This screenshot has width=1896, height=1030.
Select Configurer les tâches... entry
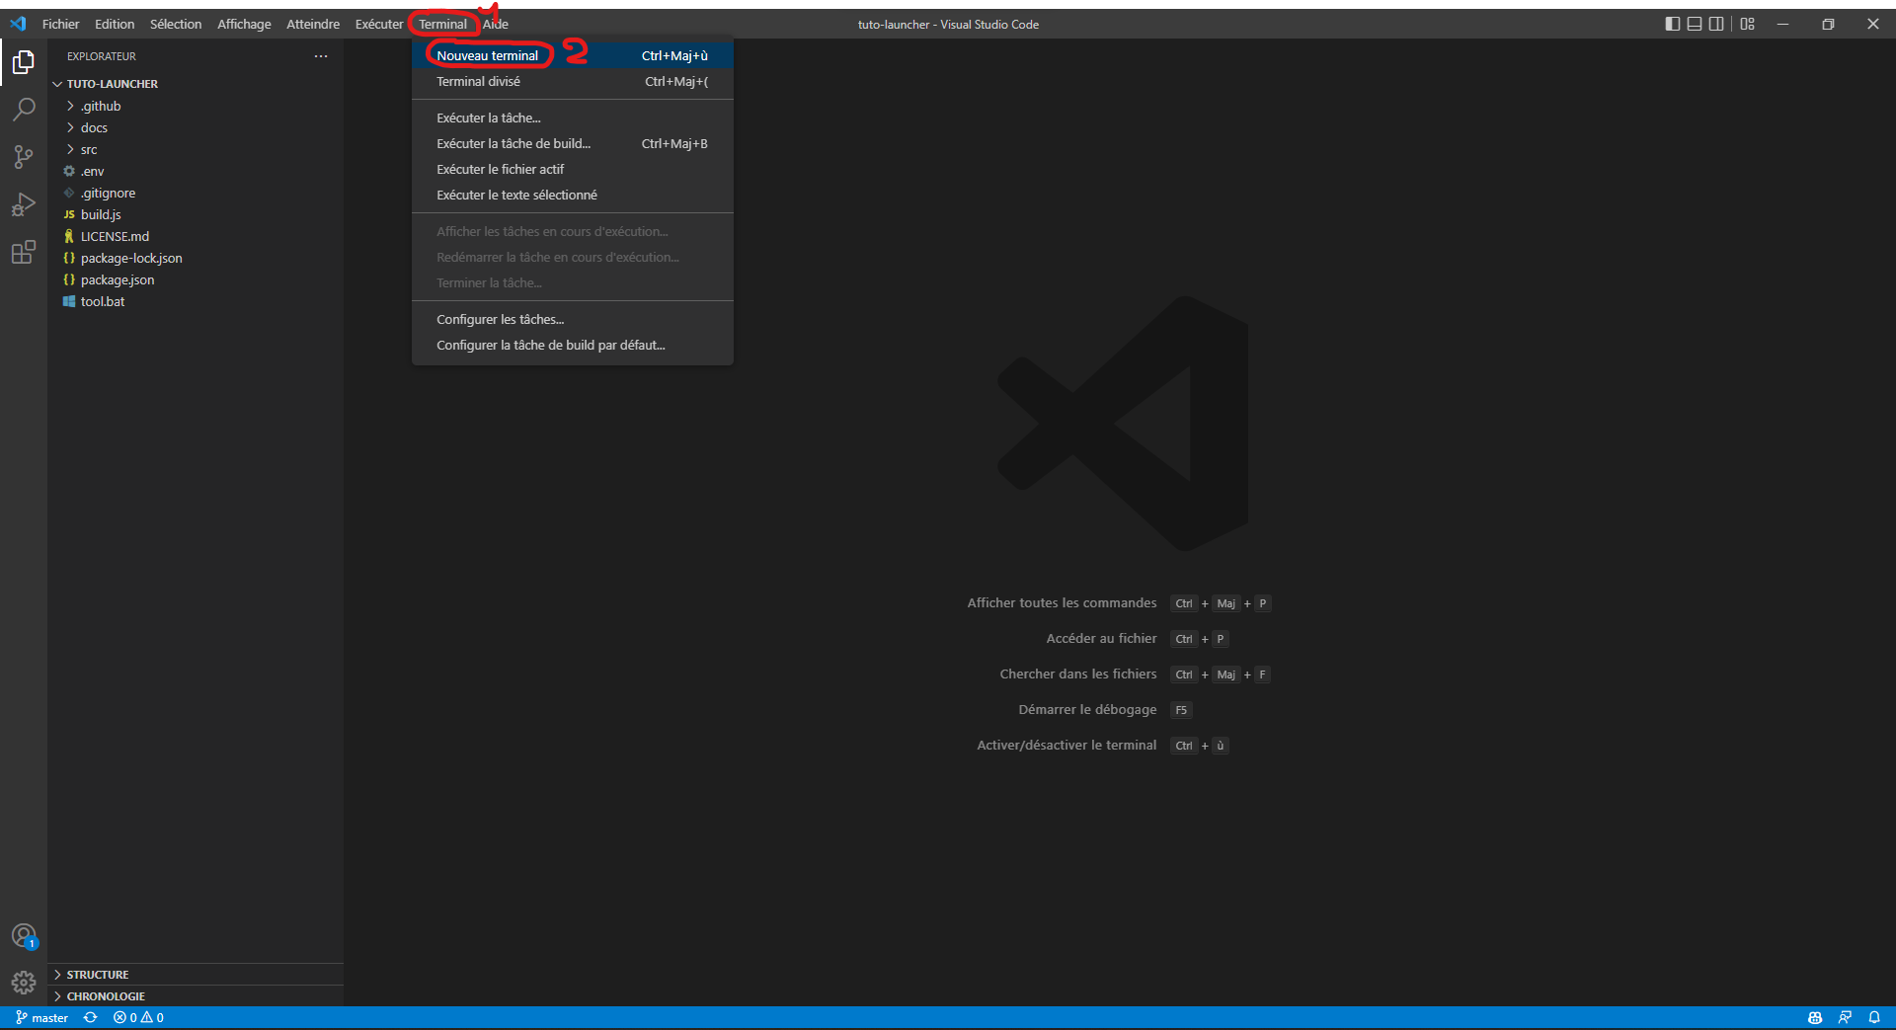click(573, 319)
